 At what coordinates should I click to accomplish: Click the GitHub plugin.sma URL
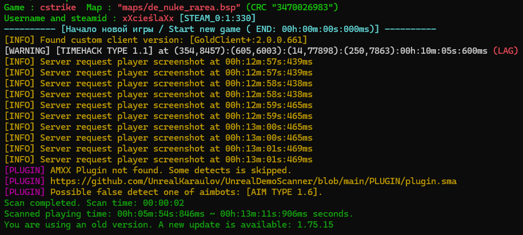[253, 181]
